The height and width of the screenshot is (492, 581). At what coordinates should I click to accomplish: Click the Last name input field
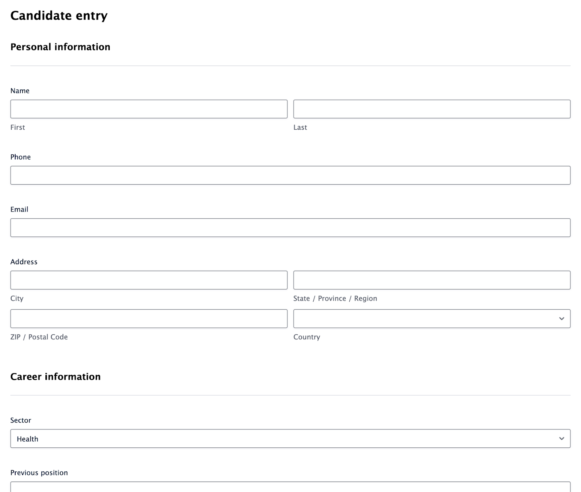pyautogui.click(x=432, y=109)
